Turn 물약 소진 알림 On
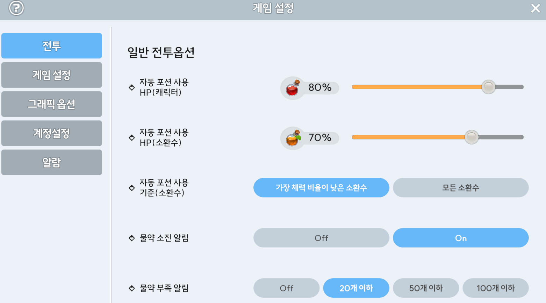 (x=461, y=238)
